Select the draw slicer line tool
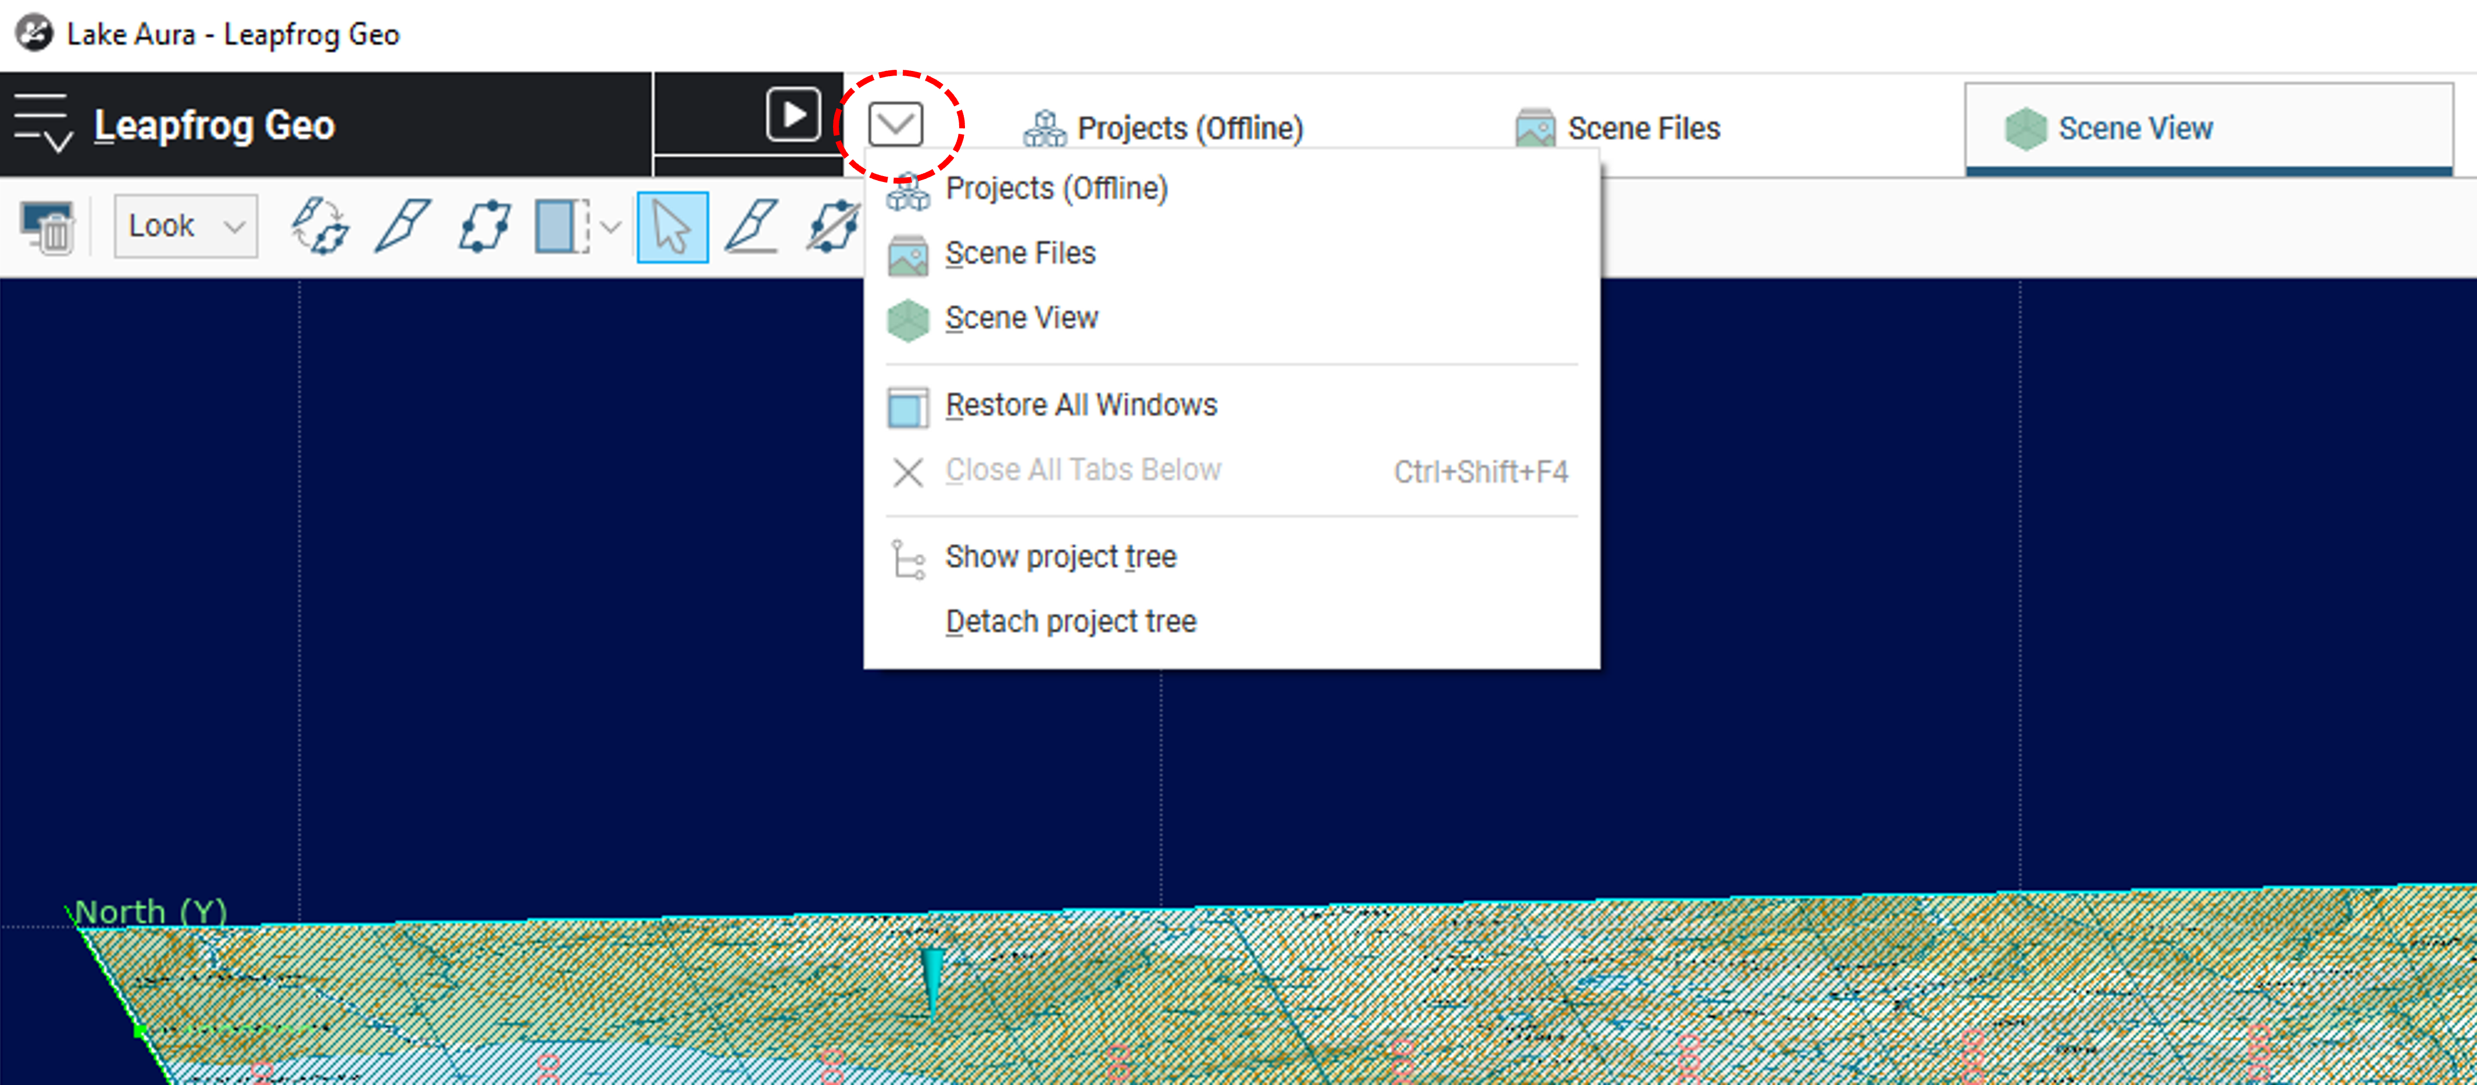 tap(402, 227)
